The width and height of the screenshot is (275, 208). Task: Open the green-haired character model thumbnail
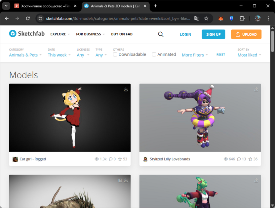pyautogui.click(x=200, y=191)
